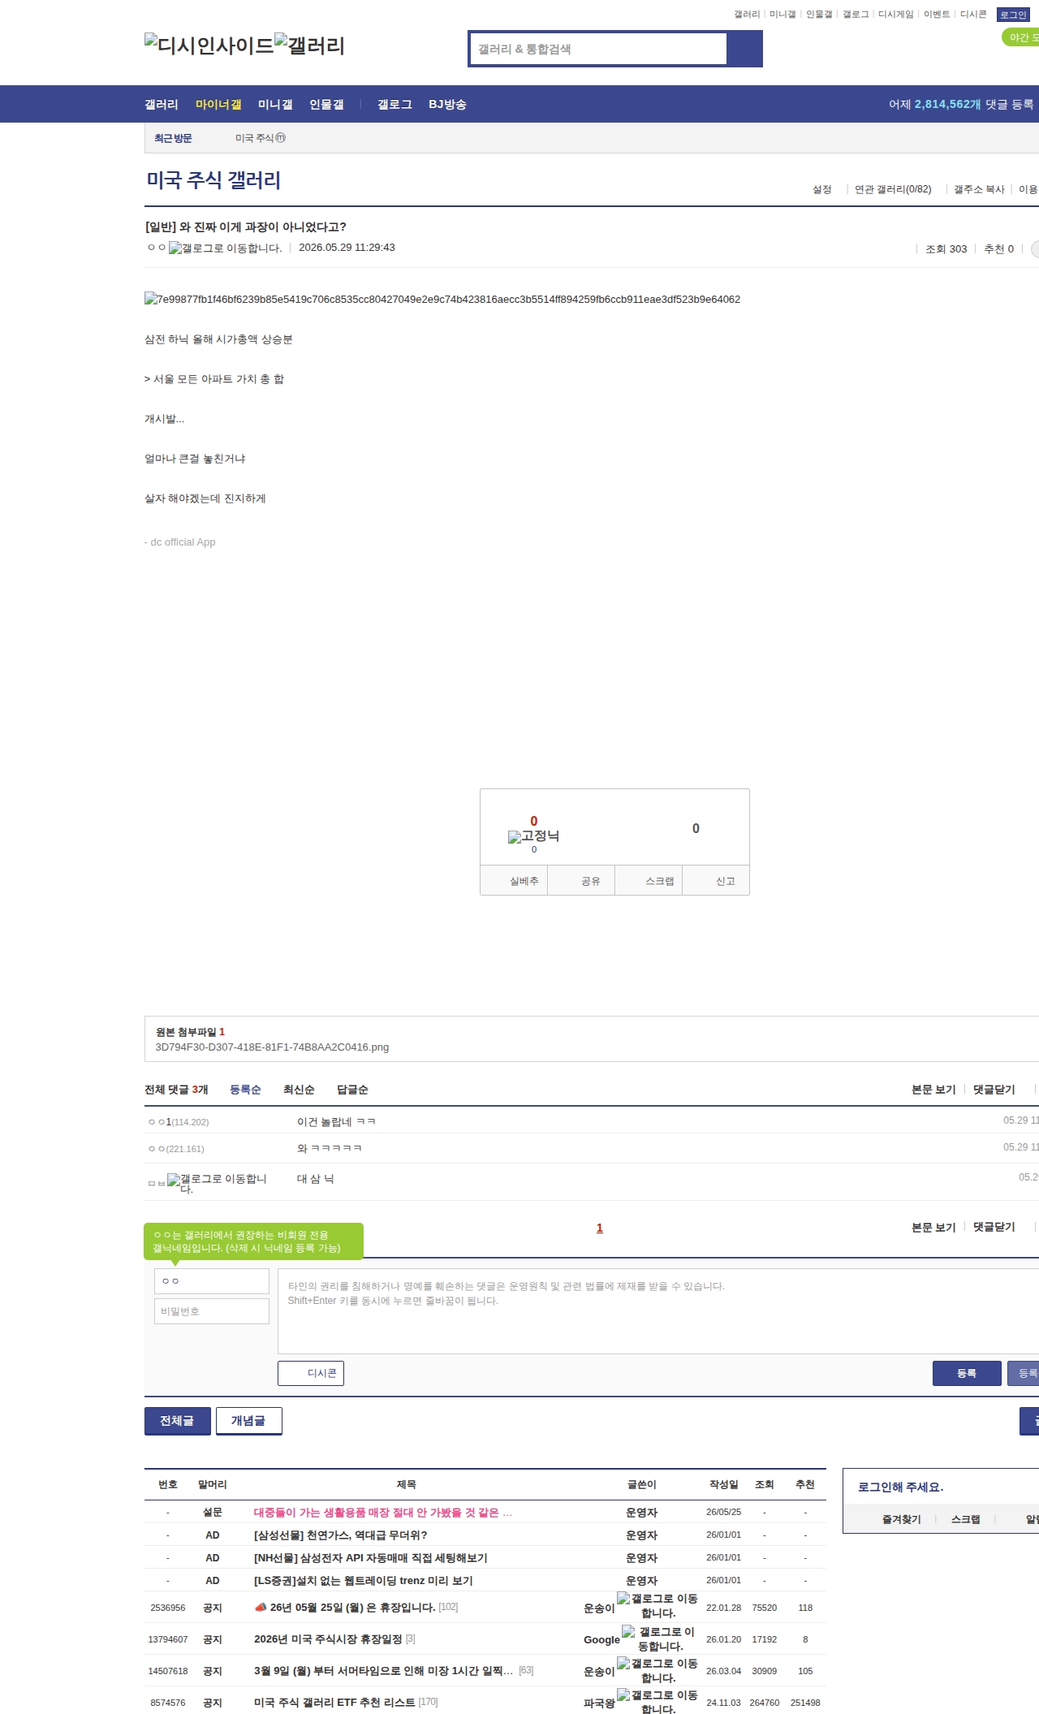Open attached file 3D794F30-D307-418E-81F1-74B8AA2C0416.png
Viewport: 1039px width, 1714px height.
pyautogui.click(x=272, y=1047)
